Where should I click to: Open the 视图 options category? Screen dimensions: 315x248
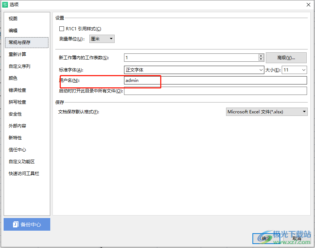coord(27,19)
